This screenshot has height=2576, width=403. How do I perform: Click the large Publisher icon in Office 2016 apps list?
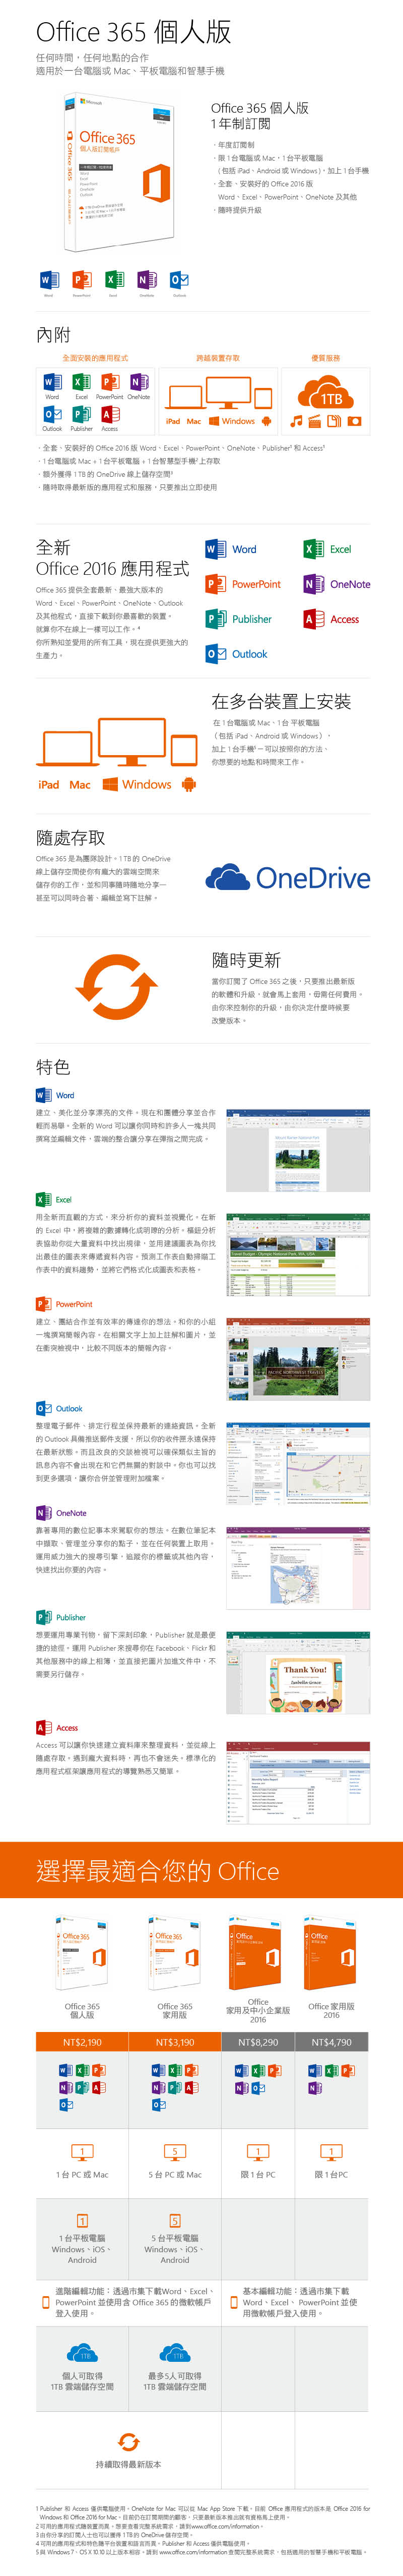(x=215, y=619)
